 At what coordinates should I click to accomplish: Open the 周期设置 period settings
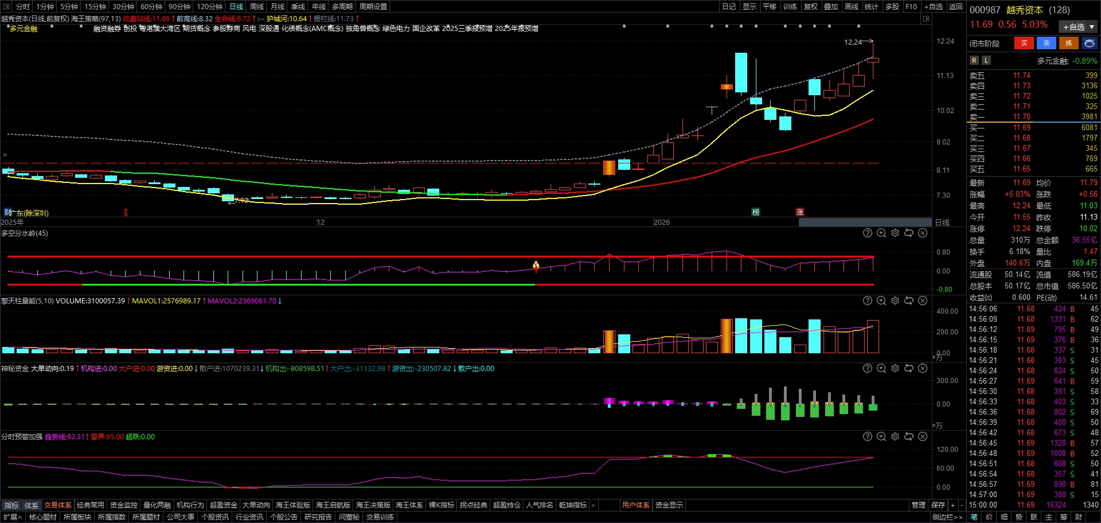point(373,6)
